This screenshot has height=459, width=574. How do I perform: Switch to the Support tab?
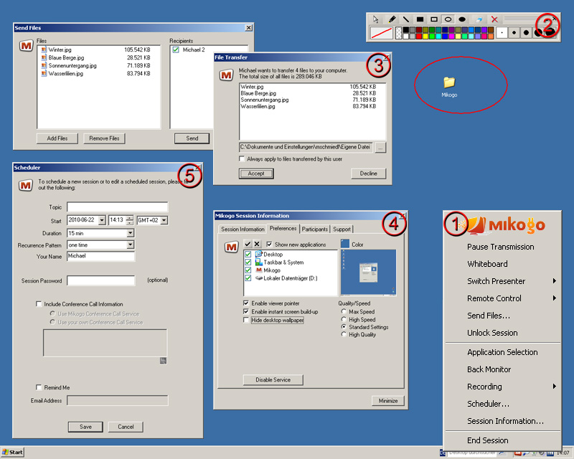(x=342, y=229)
